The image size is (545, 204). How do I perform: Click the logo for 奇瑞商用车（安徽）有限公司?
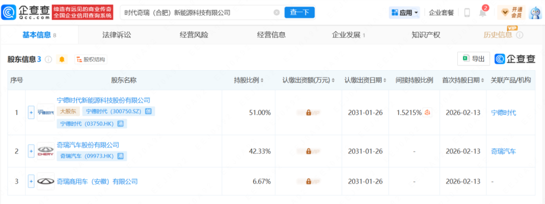pos(45,181)
